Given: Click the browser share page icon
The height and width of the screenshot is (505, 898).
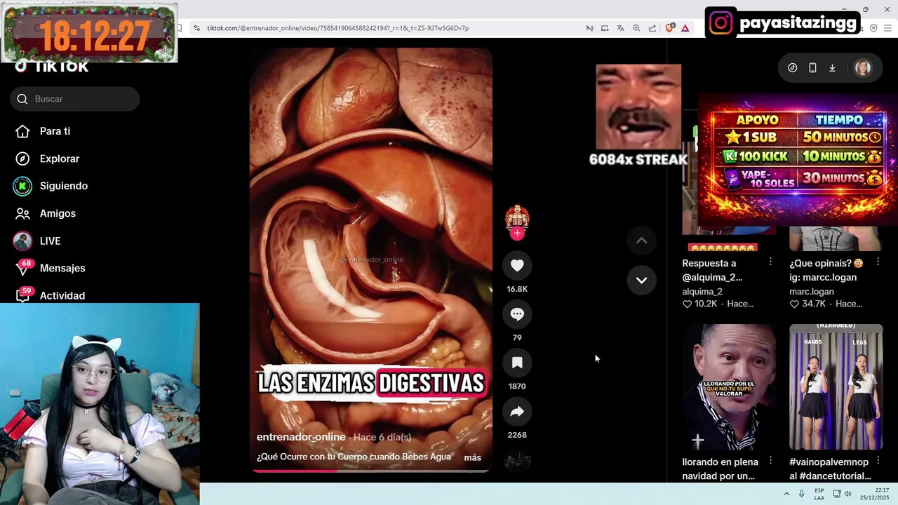Looking at the screenshot, I should click(x=652, y=28).
